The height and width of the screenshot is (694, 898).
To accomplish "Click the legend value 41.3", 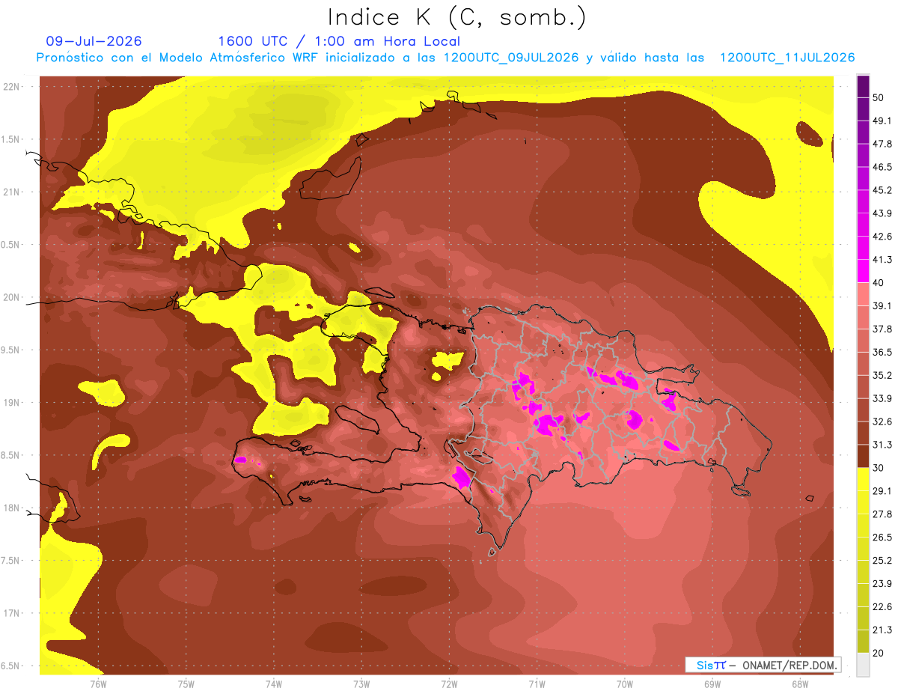I will [882, 260].
